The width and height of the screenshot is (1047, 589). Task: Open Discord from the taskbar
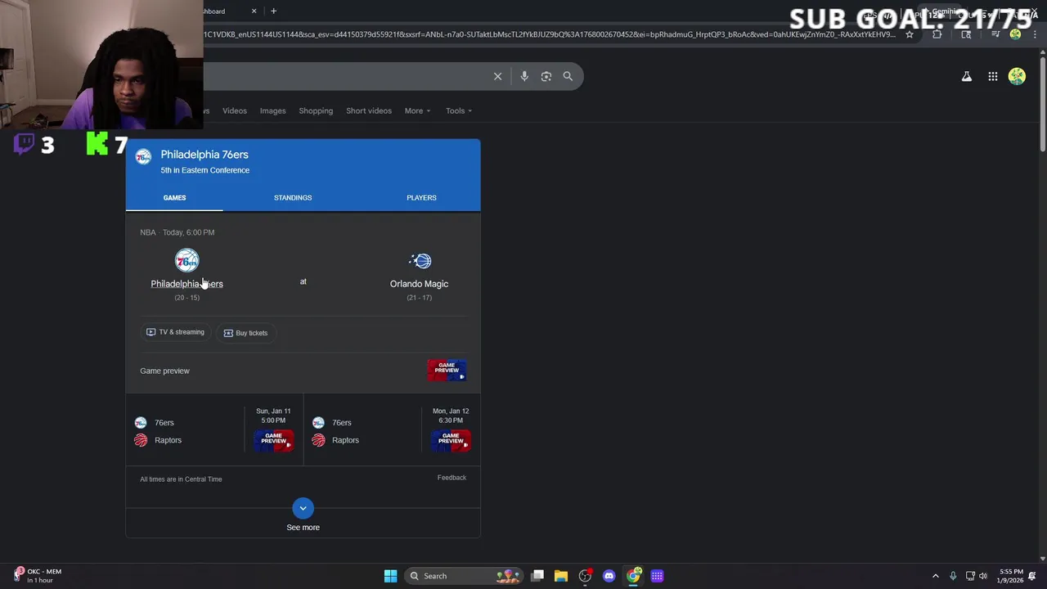(x=609, y=576)
